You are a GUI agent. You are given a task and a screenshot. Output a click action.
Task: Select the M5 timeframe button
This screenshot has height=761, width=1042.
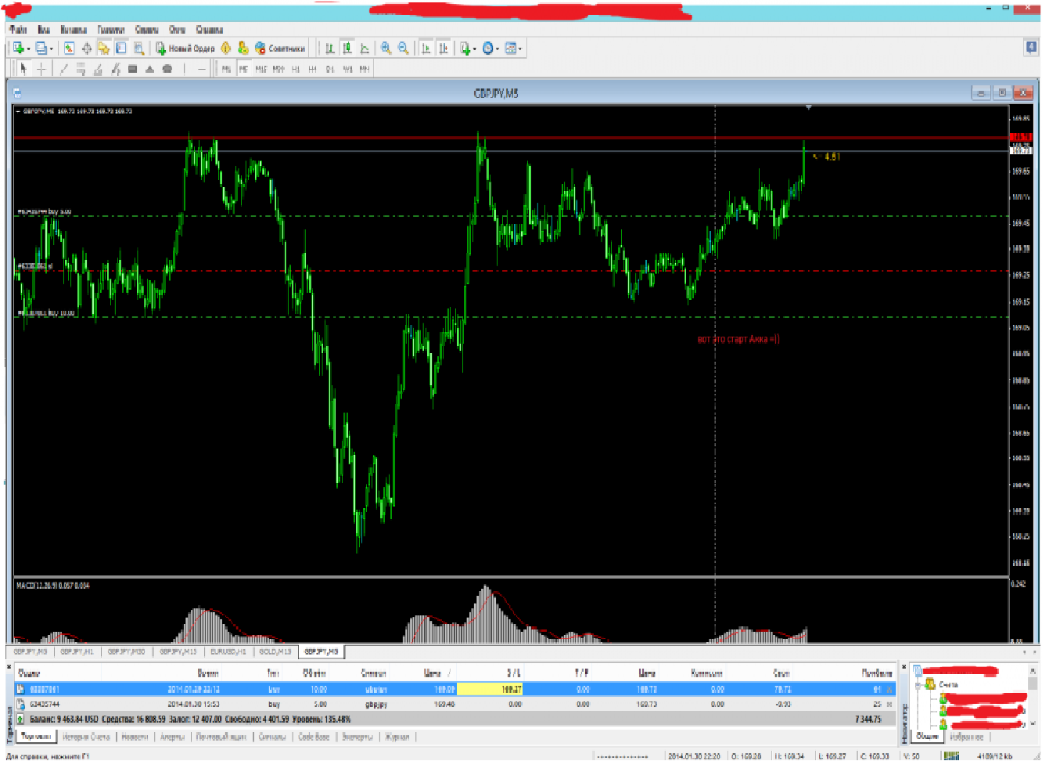243,69
